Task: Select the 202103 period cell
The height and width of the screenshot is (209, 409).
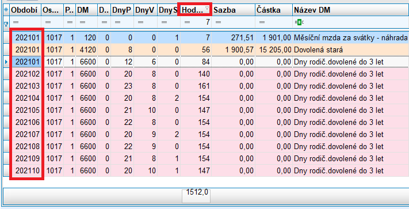Action: tap(25, 86)
